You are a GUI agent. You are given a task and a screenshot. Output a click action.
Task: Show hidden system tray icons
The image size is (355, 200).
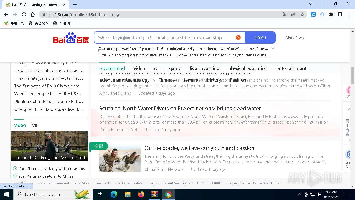point(299,194)
